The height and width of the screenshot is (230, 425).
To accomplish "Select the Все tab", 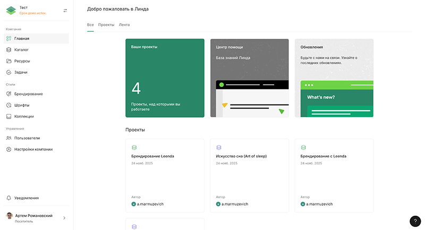I will coord(90,25).
